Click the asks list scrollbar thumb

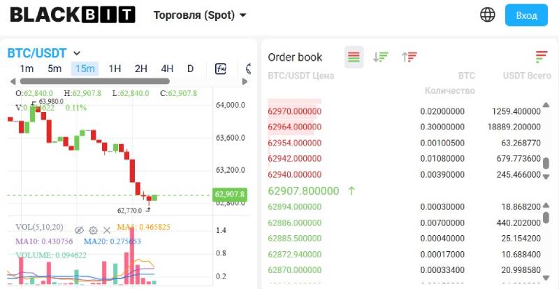546,163
